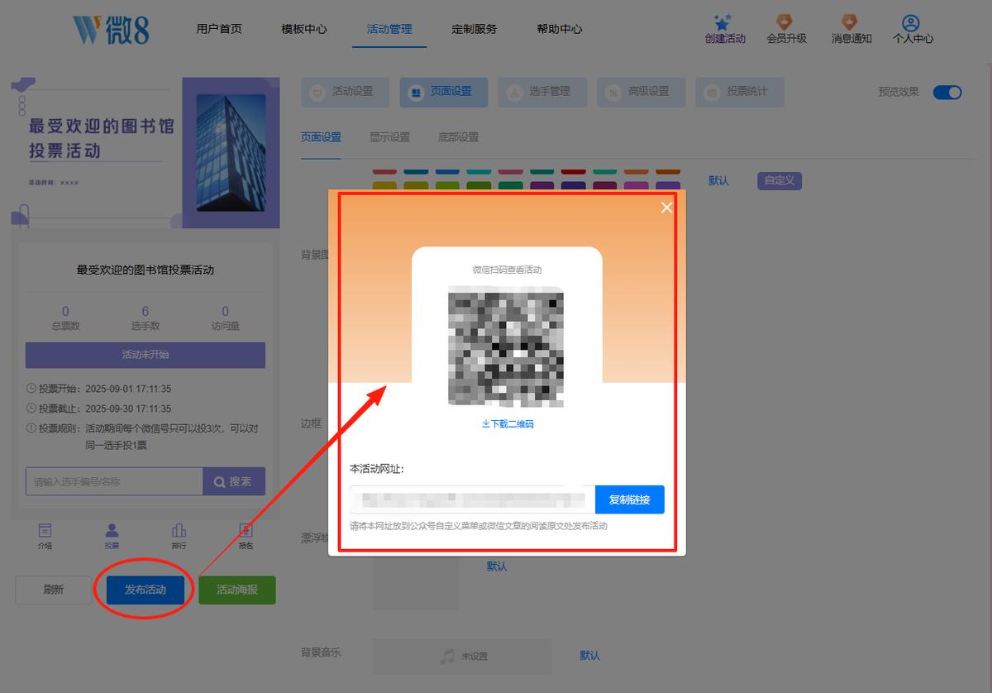This screenshot has height=693, width=992.
Task: Open the 个人中心 profile icon
Action: coord(911,22)
